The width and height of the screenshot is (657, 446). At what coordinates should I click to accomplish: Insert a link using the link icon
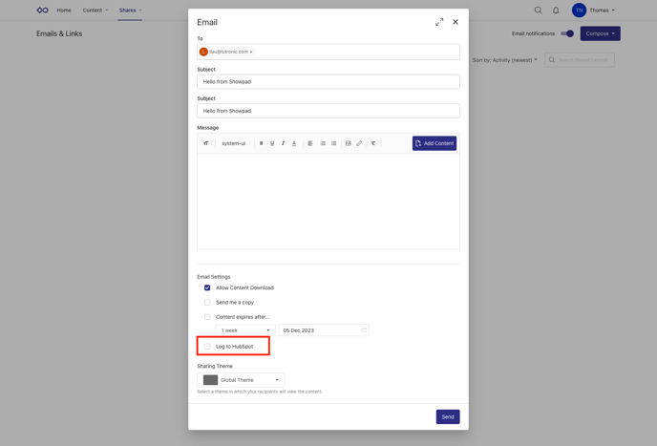pos(359,143)
